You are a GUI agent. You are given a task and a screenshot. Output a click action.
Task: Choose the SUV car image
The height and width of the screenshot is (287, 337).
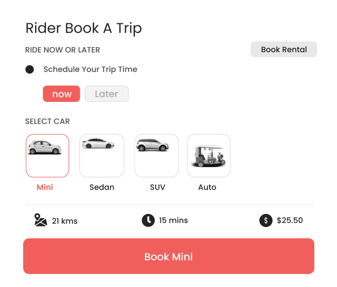[152, 145]
